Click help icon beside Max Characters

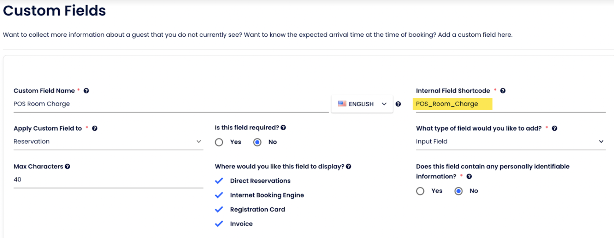(67, 167)
